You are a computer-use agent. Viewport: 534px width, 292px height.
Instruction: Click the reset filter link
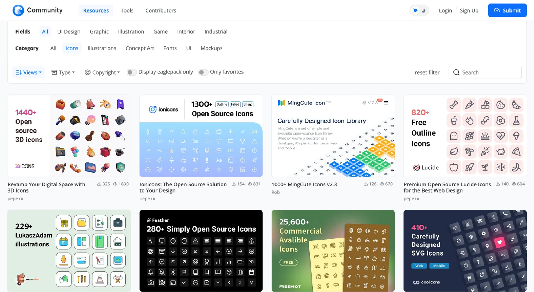pos(427,72)
